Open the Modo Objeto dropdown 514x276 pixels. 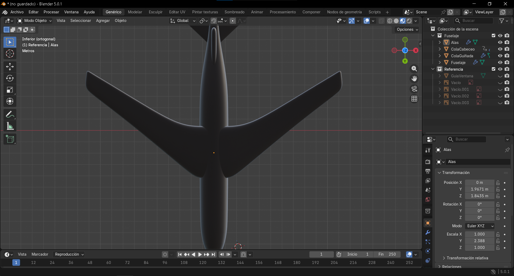tap(34, 21)
